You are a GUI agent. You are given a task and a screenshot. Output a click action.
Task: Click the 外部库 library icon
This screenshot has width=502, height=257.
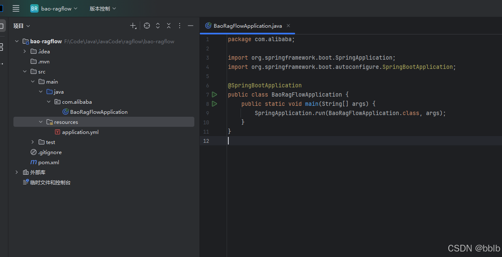coord(26,173)
